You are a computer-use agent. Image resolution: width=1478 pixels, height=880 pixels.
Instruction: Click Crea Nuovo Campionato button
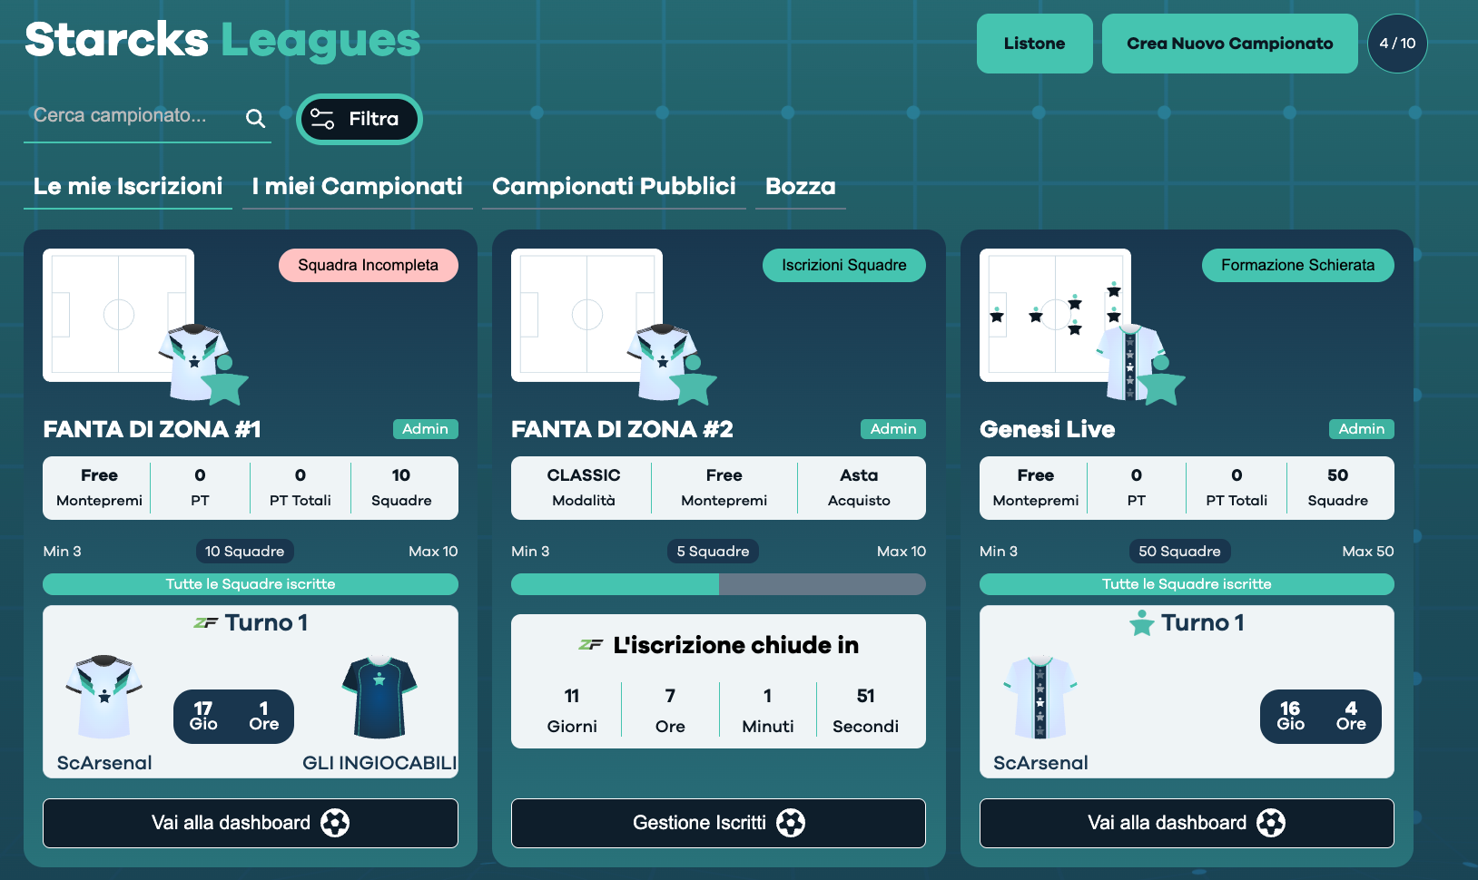point(1230,44)
